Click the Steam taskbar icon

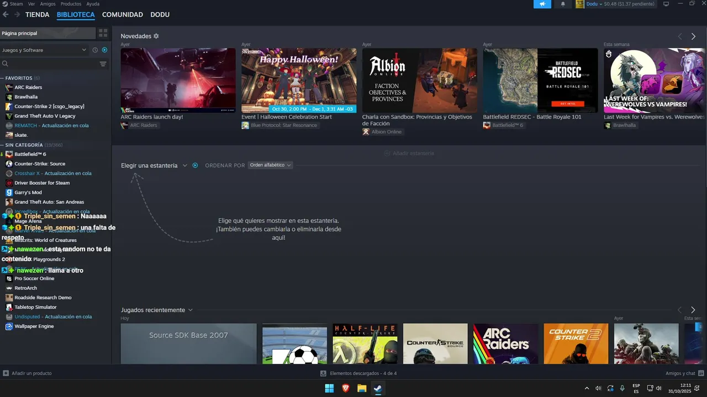coord(378,389)
